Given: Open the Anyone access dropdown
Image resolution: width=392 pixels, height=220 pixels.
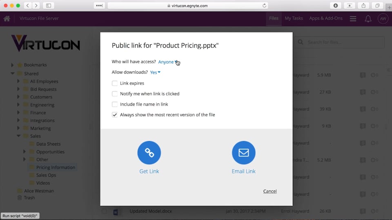Looking at the screenshot, I should [167, 62].
